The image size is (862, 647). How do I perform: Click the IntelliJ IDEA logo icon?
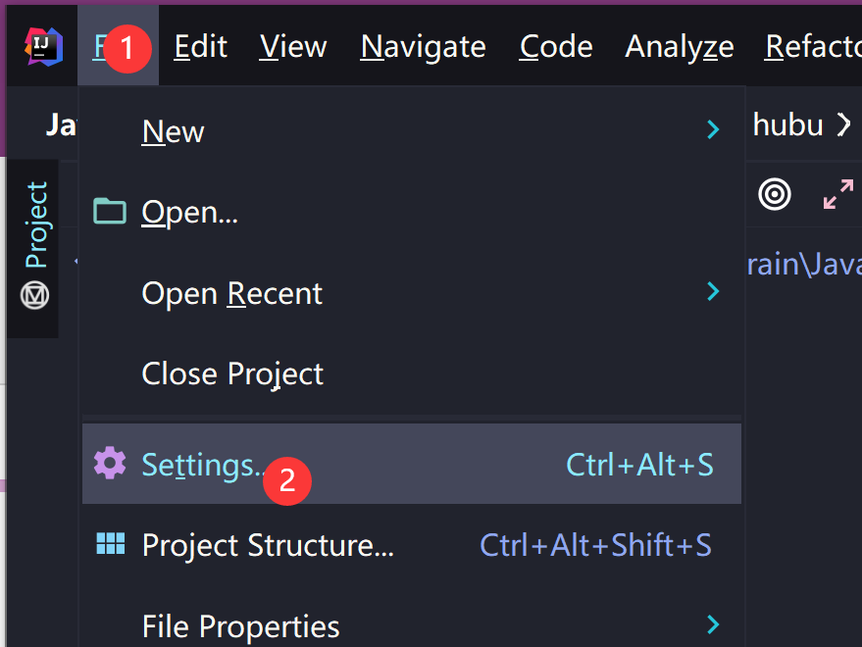pos(43,47)
